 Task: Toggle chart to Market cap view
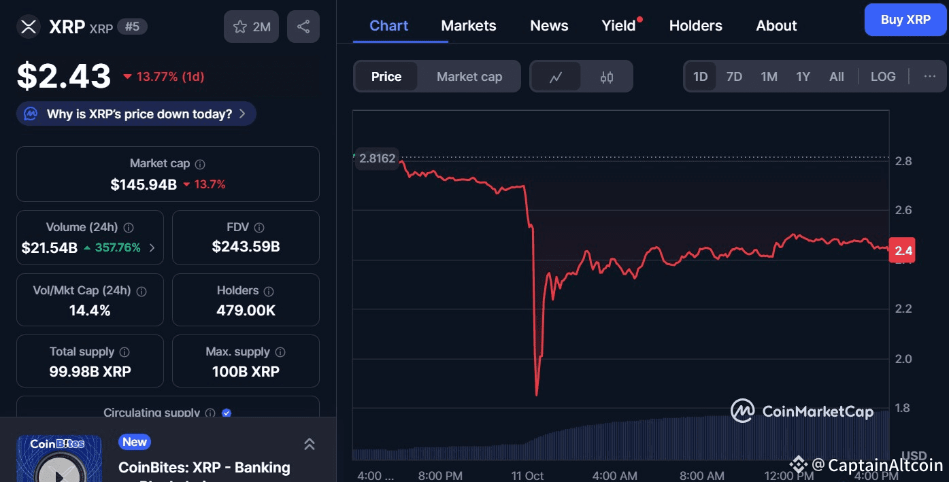[469, 77]
